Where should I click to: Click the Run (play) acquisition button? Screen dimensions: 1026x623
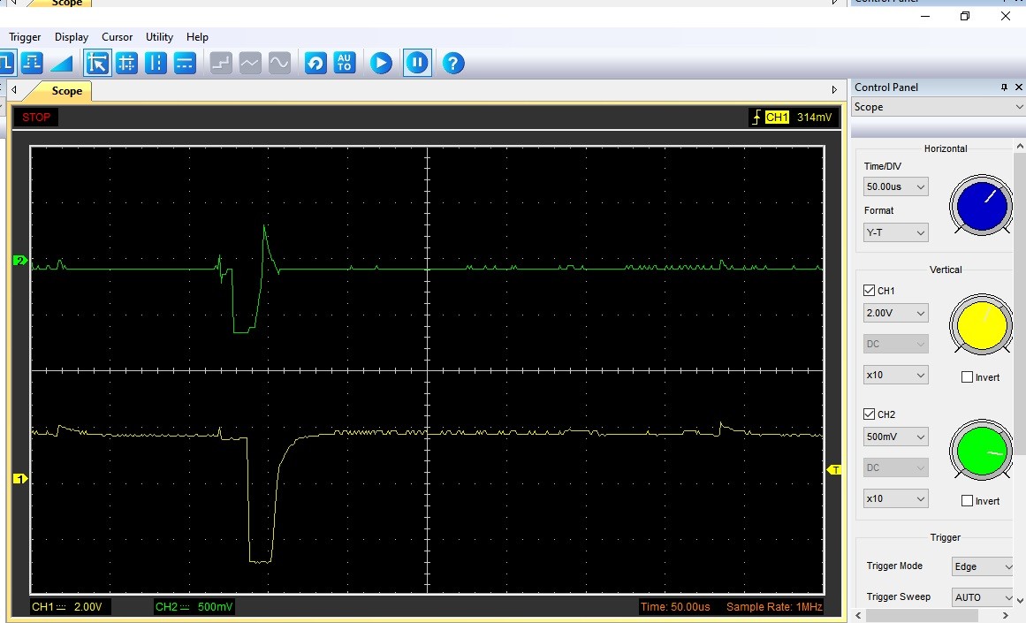(x=381, y=63)
